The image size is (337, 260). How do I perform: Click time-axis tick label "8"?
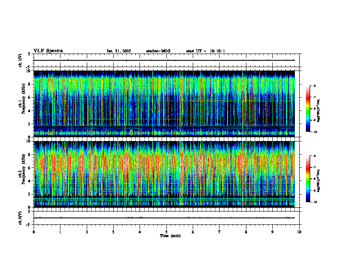point(246,232)
